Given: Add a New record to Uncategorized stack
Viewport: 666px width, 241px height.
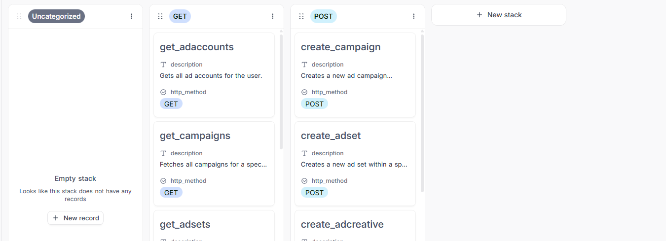Looking at the screenshot, I should click(x=75, y=218).
